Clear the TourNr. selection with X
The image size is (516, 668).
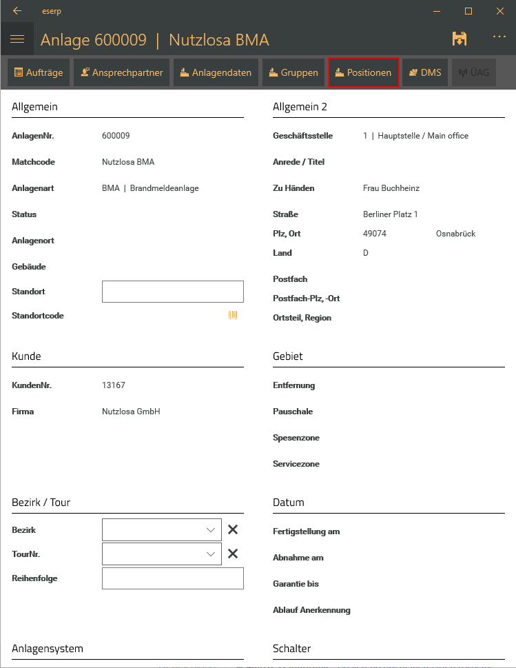(x=233, y=554)
